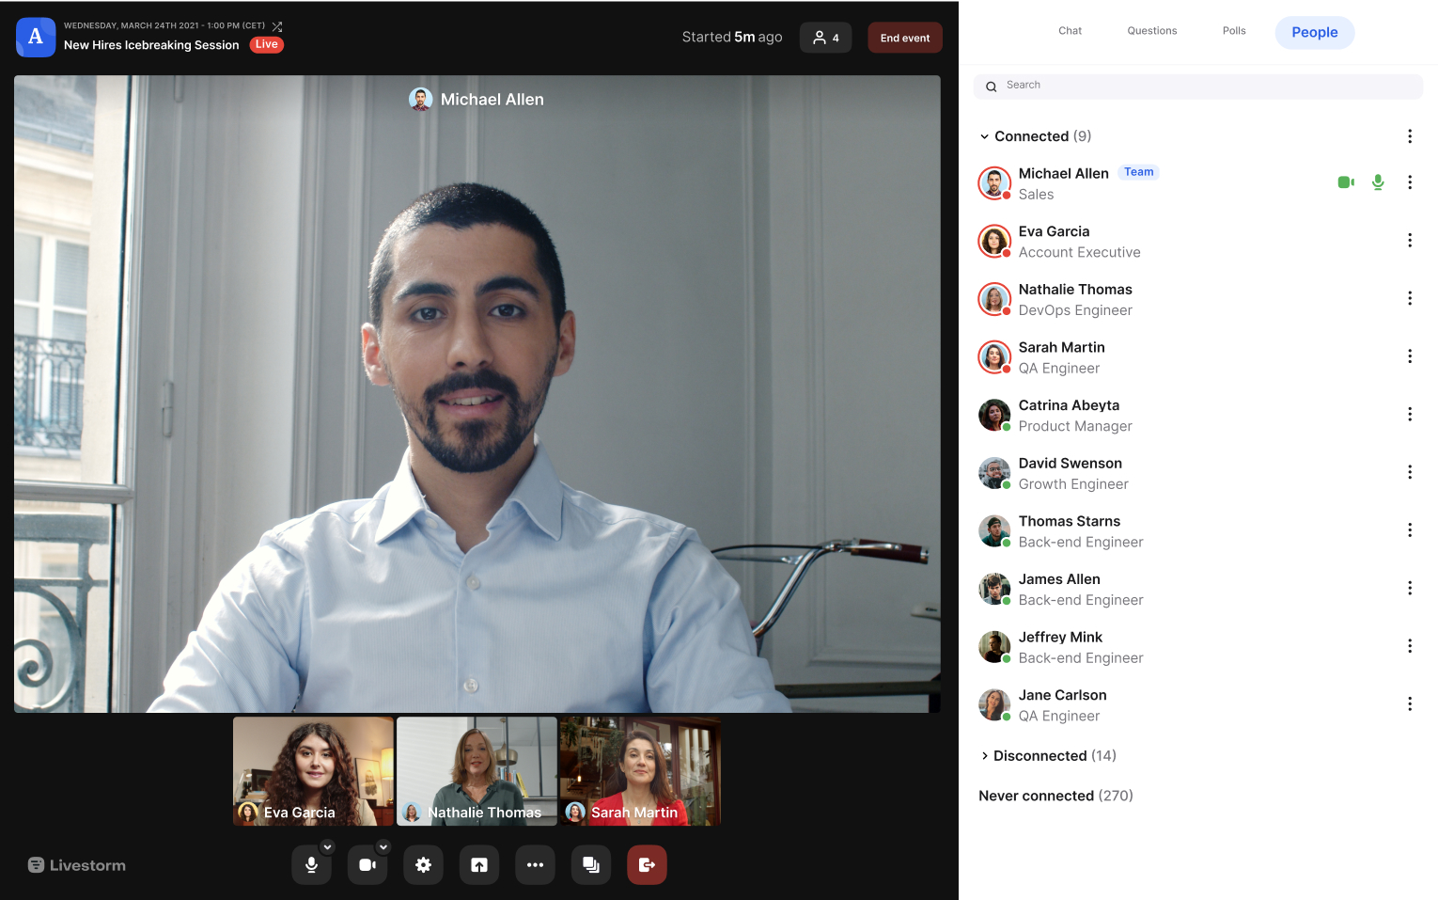Click the attendee count button showing 4

pos(826,38)
